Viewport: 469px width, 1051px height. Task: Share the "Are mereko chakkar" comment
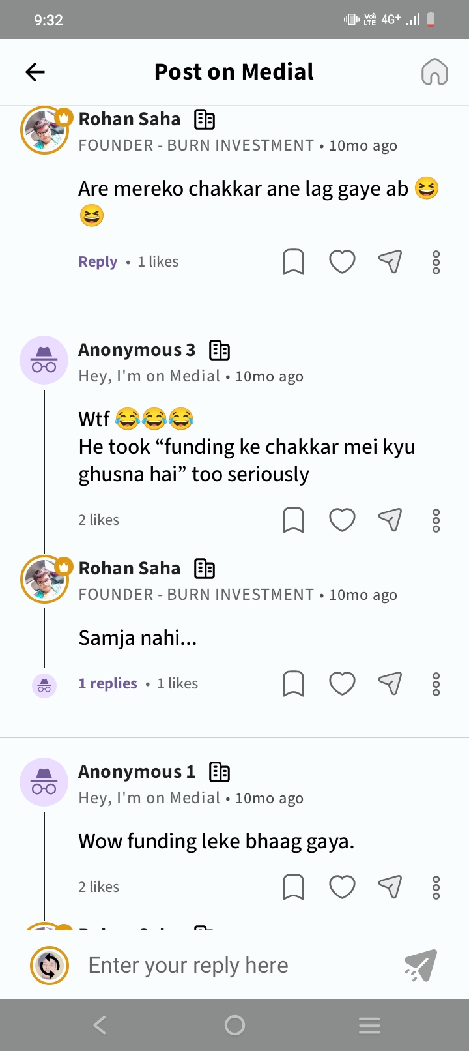pos(390,262)
